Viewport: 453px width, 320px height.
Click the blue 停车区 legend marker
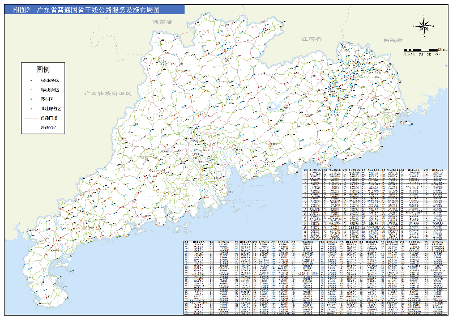(x=31, y=99)
